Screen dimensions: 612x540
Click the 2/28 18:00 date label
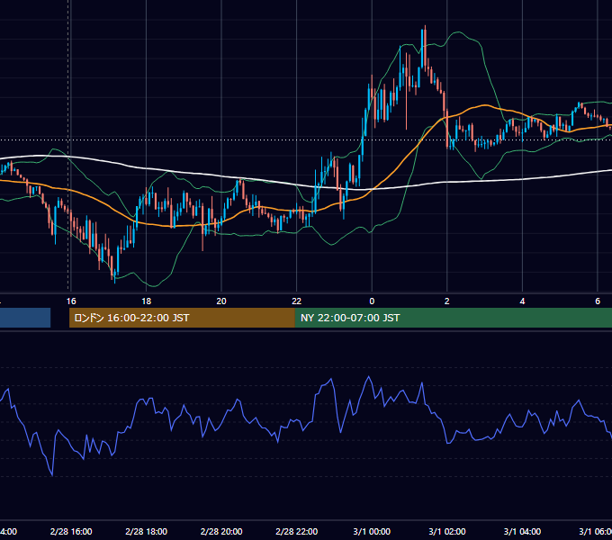point(147,531)
